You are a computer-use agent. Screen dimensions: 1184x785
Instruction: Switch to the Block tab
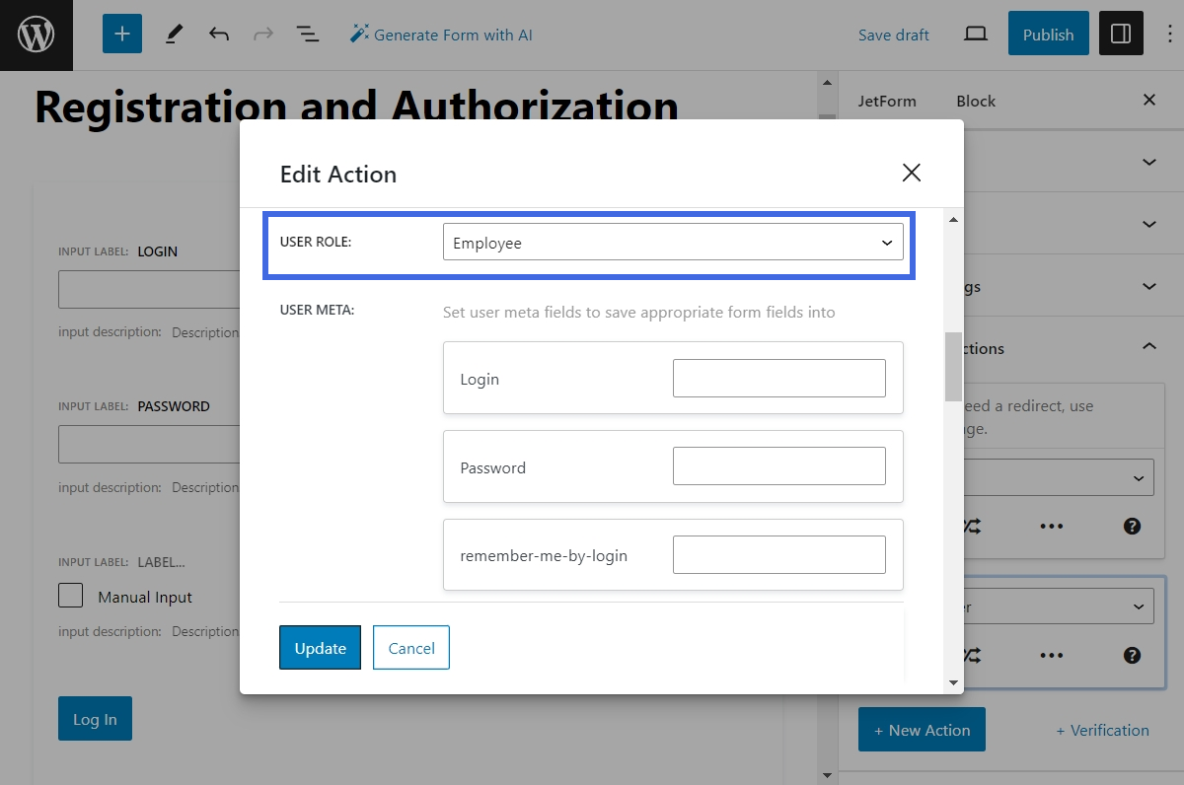click(975, 101)
